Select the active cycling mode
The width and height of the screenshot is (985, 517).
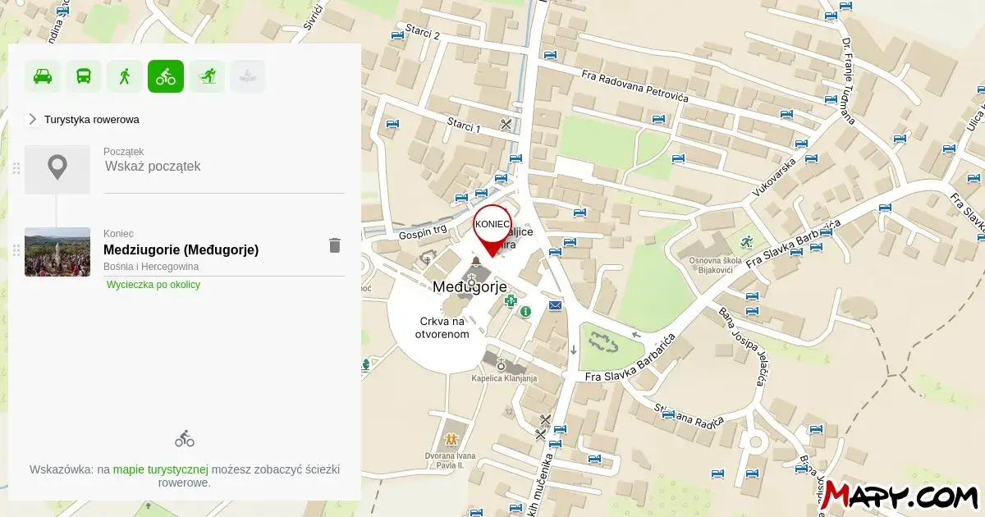coord(166,76)
